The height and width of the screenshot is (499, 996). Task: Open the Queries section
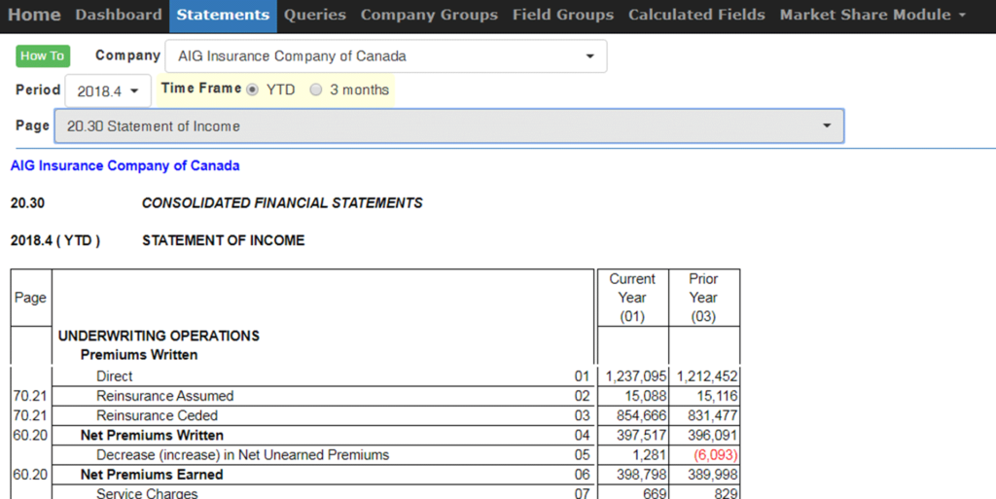tap(315, 15)
